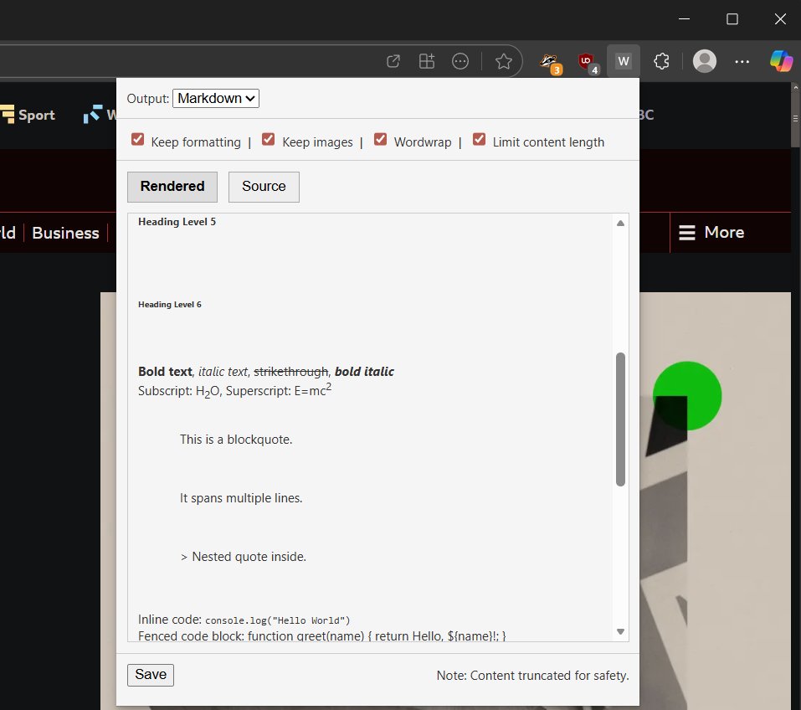Uncheck the Wordwrap checkbox
Viewport: 801px width, 710px height.
click(x=380, y=140)
